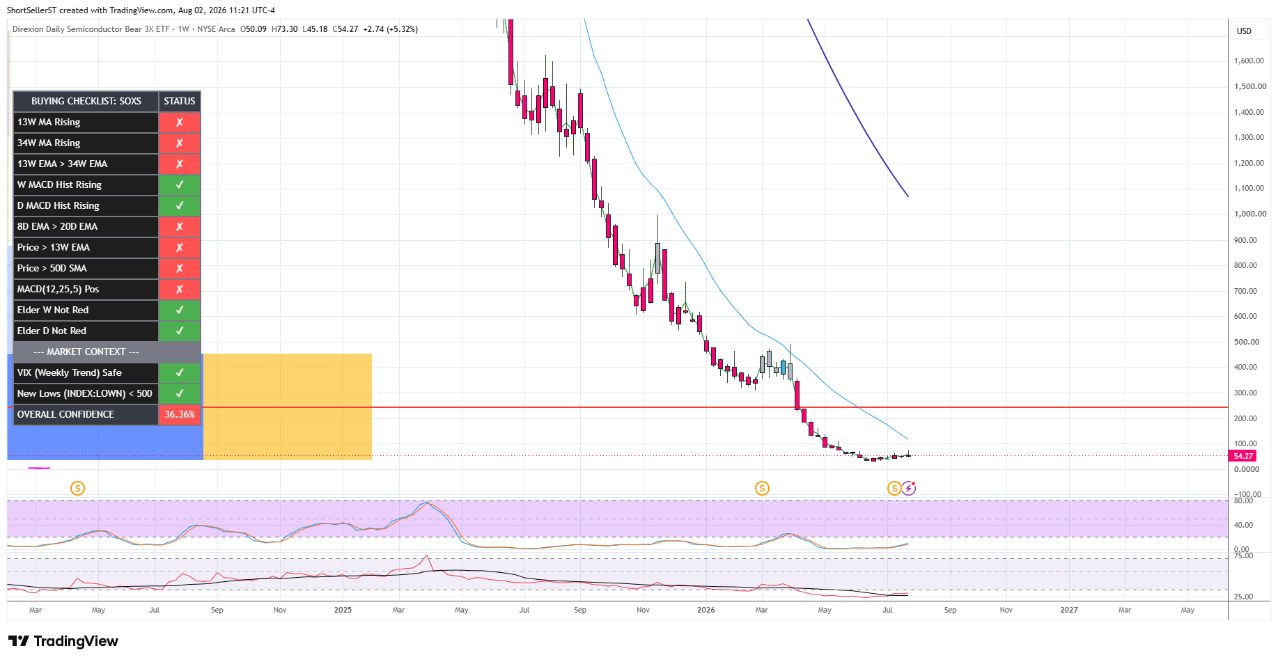1278x662 pixels.
Task: Click the 2026 label on the time axis
Action: tap(706, 610)
